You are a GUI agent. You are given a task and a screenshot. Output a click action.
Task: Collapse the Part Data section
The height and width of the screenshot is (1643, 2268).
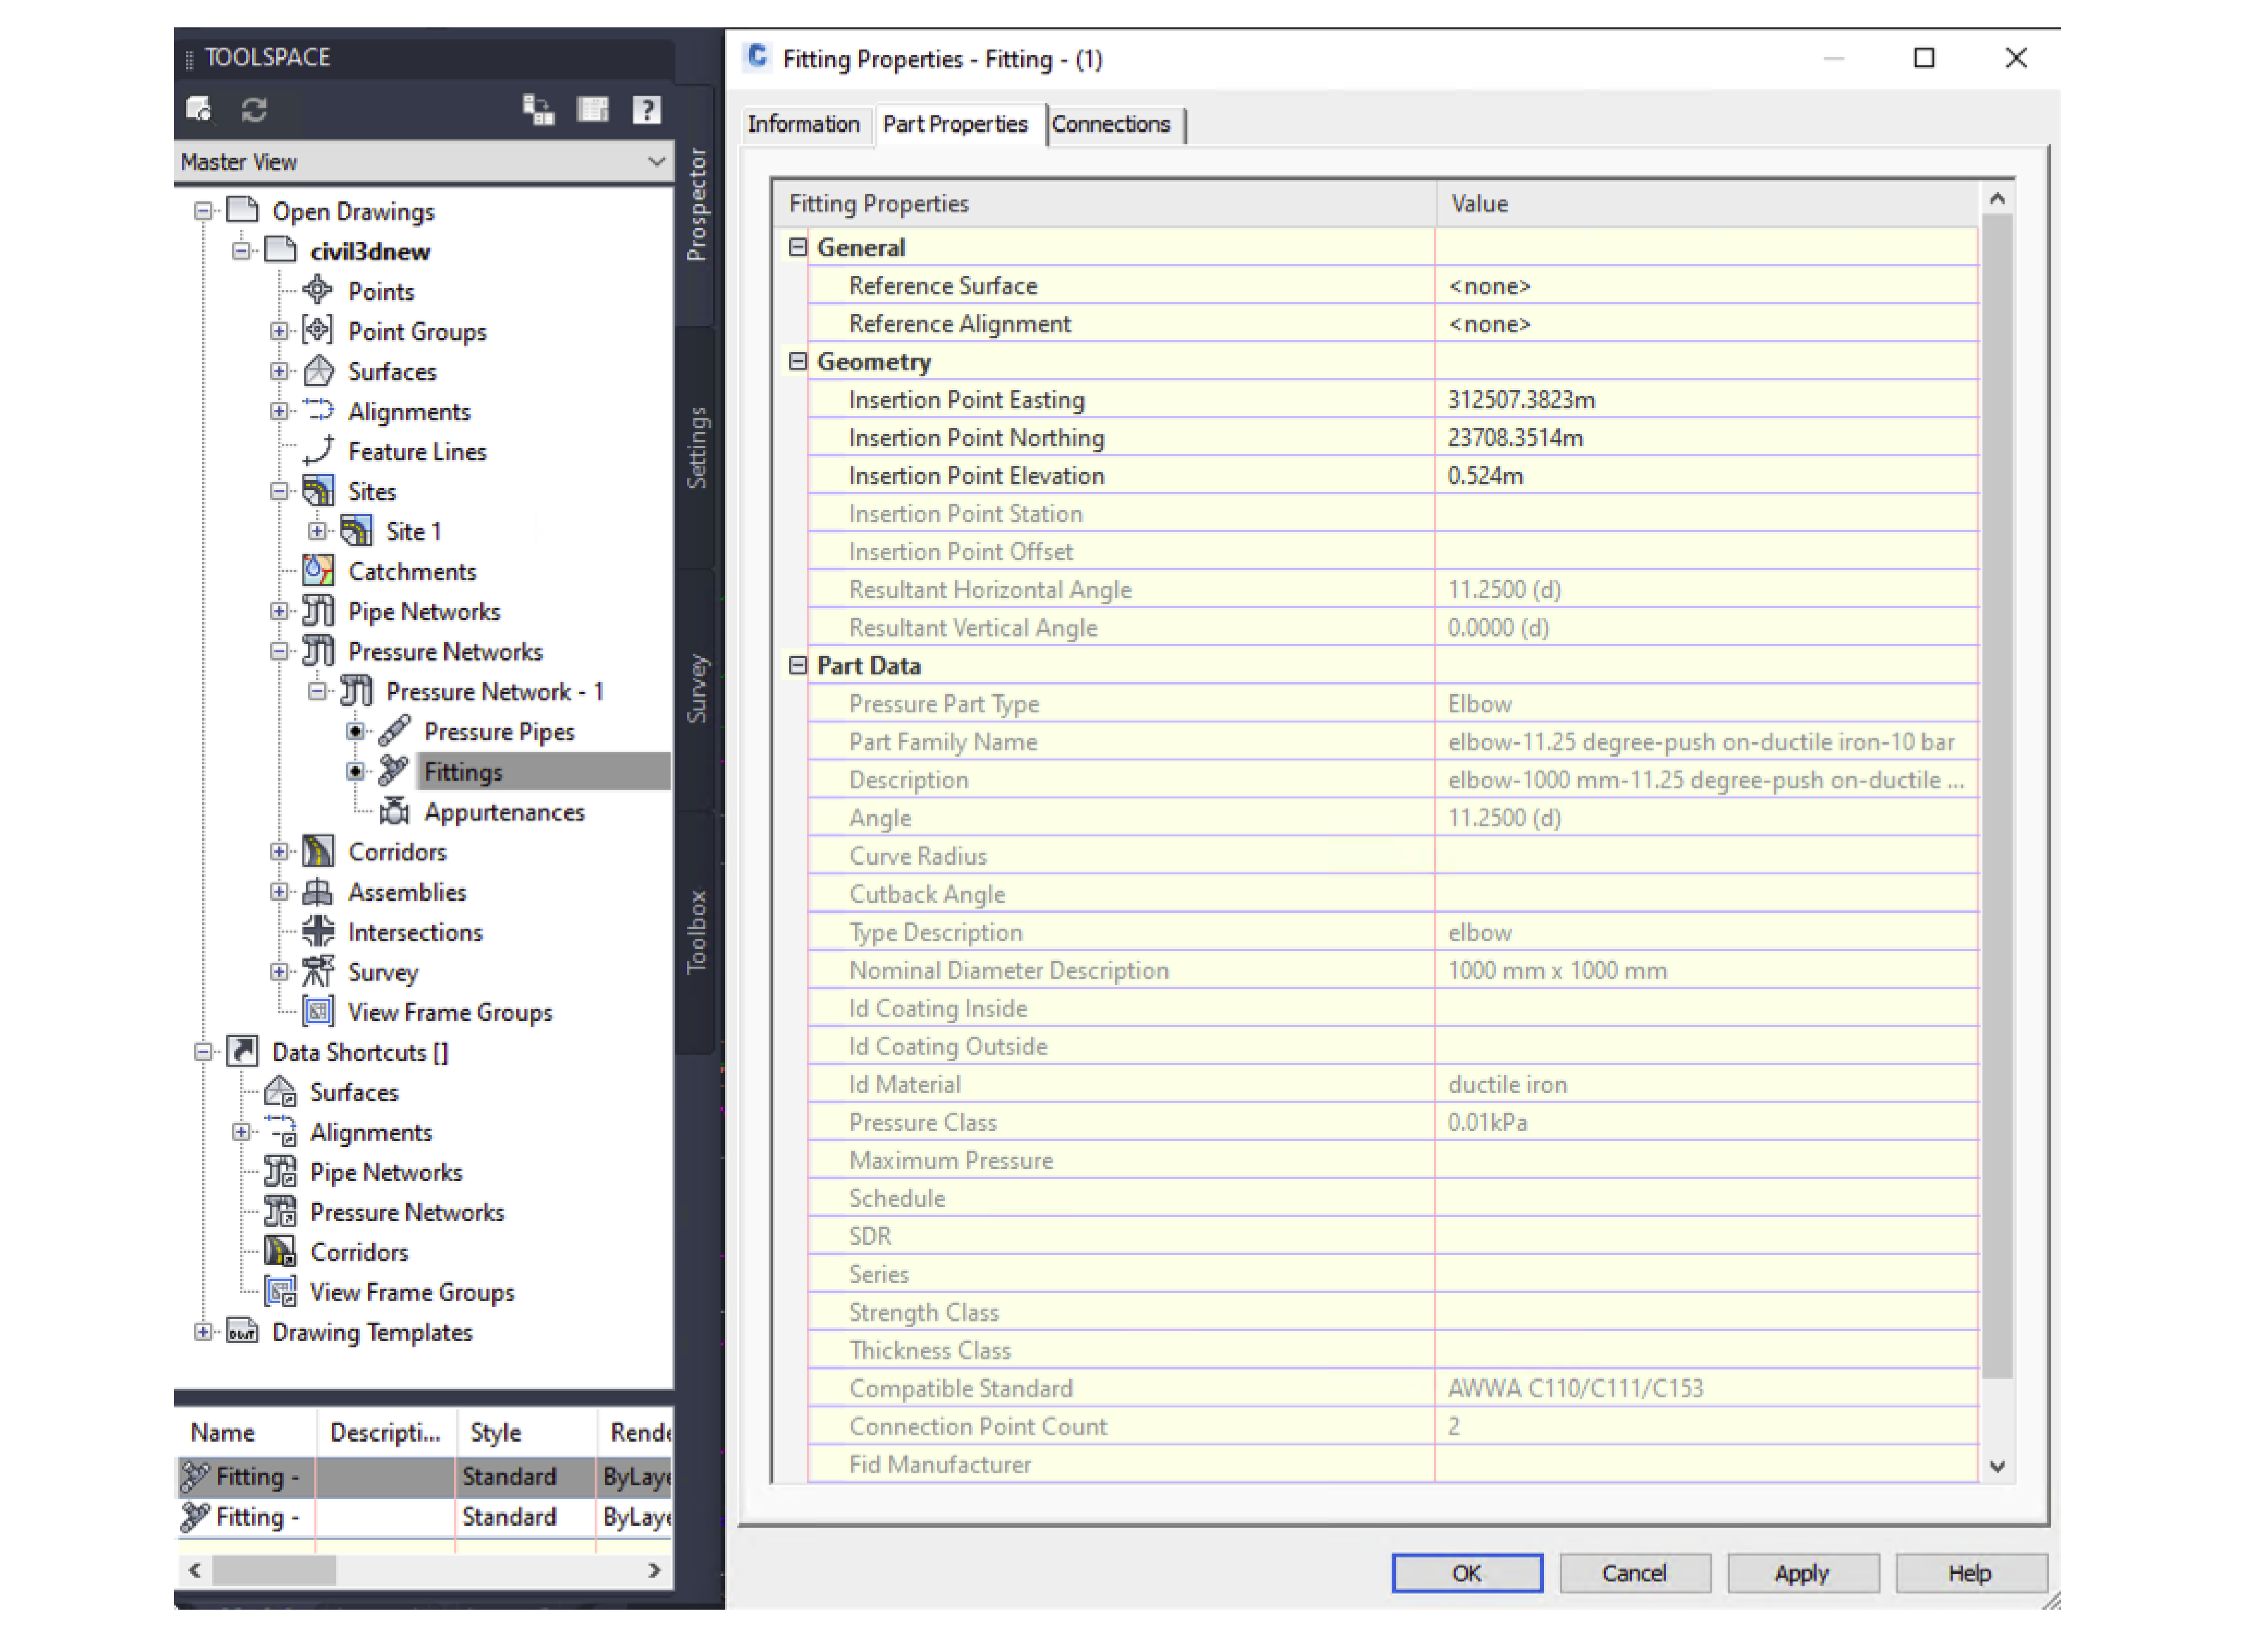click(797, 665)
